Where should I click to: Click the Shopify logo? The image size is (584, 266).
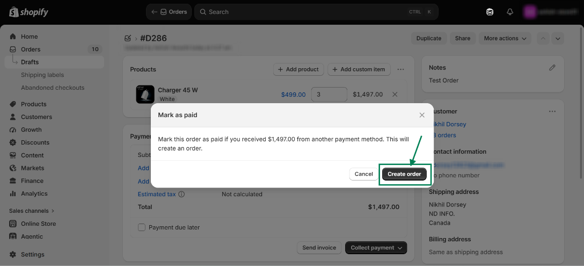point(28,12)
